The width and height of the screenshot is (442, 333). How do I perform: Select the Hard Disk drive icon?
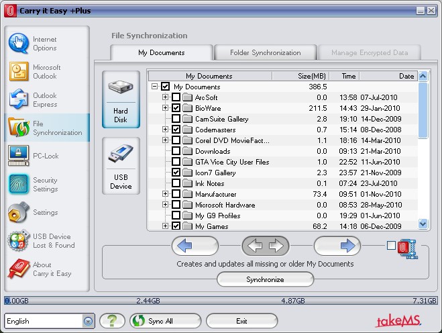point(121,87)
